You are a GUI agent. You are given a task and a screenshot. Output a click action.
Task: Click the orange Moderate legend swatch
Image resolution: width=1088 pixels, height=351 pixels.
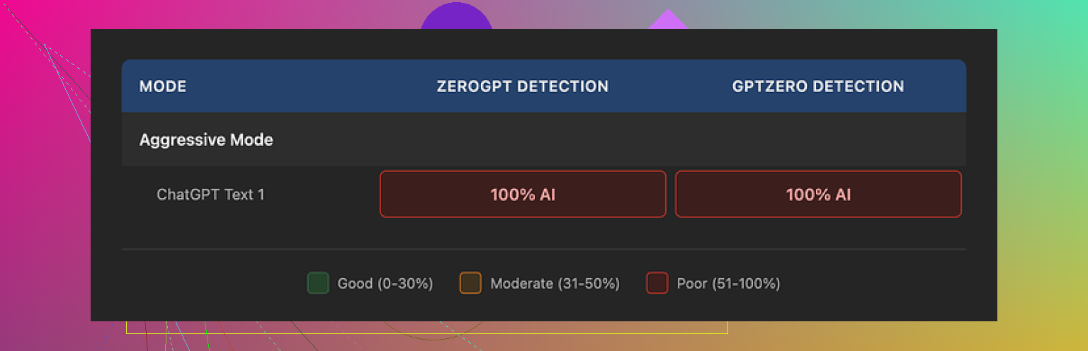click(470, 284)
